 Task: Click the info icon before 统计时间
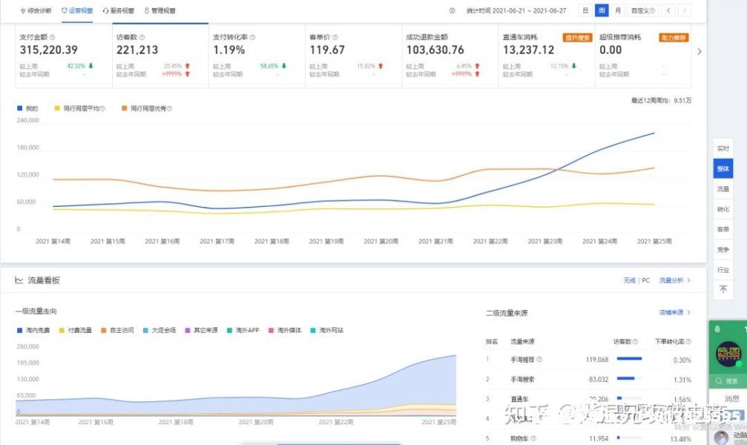(x=453, y=11)
